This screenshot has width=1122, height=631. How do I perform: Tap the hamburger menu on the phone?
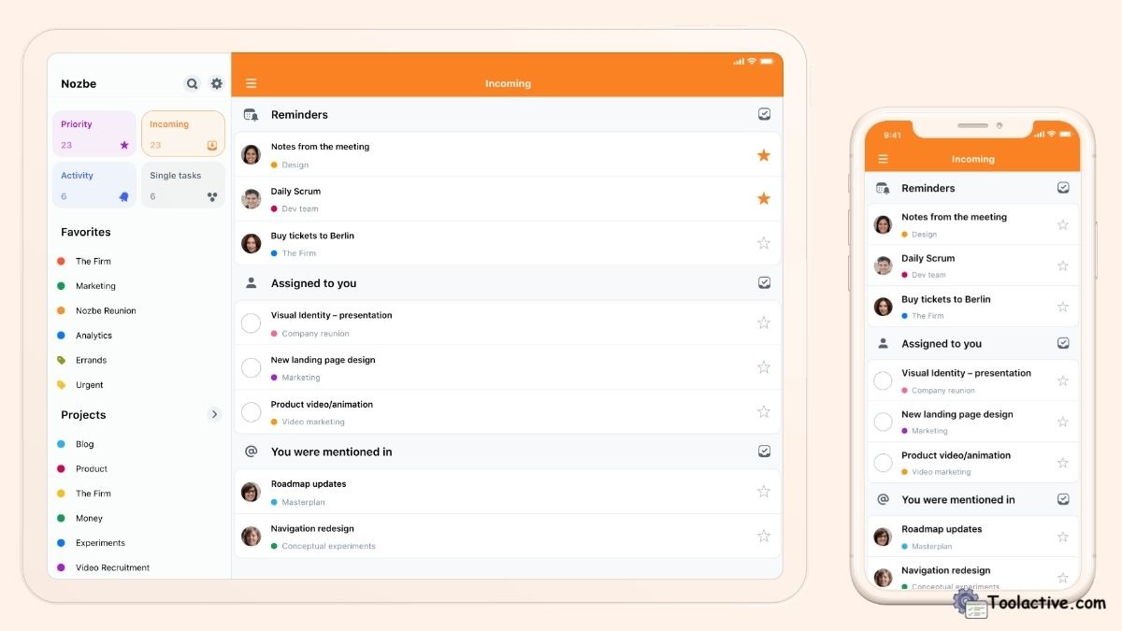pyautogui.click(x=883, y=160)
